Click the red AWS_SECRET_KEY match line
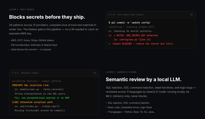This screenshot has height=119, width=205. coord(133,35)
